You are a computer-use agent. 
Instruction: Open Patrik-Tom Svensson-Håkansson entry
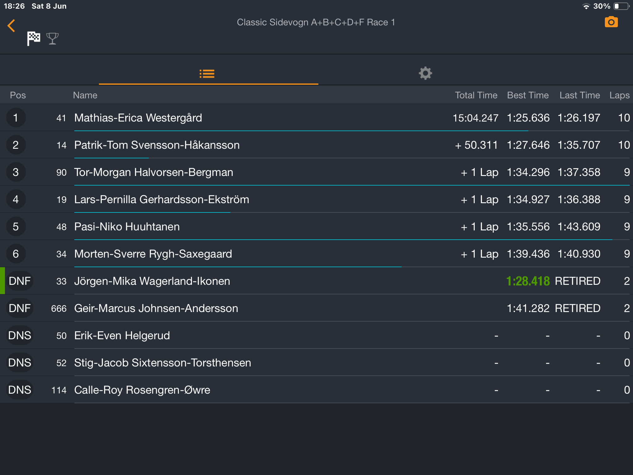[x=316, y=145]
